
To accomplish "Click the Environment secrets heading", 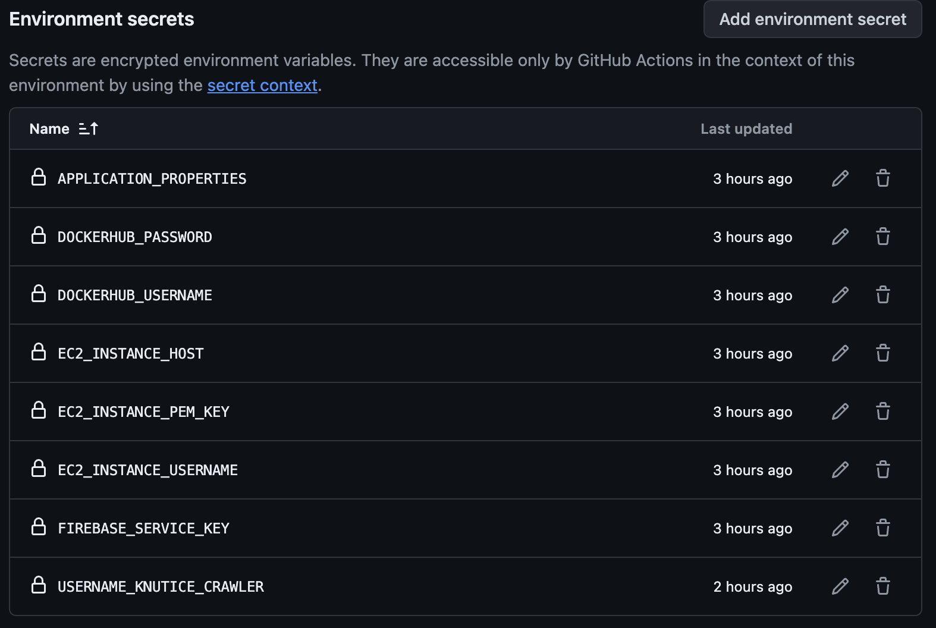I will point(102,19).
